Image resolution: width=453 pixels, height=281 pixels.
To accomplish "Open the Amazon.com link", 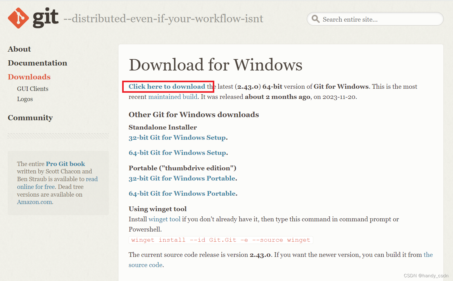I will (35, 202).
